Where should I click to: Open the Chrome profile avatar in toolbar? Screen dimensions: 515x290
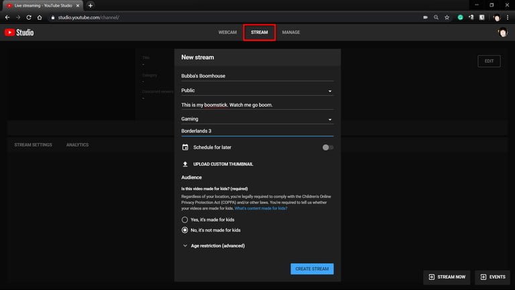pyautogui.click(x=497, y=17)
